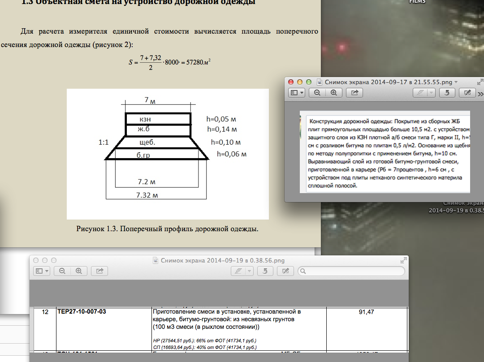Rotate the 0.38.56 screenshot image left

click(x=265, y=271)
